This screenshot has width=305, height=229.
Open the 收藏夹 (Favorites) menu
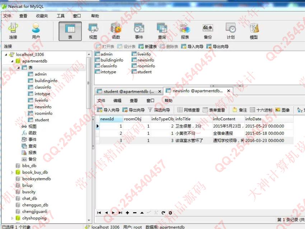[x=42, y=16]
